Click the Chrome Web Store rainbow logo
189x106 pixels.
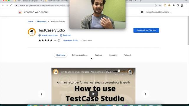coord(20,12)
